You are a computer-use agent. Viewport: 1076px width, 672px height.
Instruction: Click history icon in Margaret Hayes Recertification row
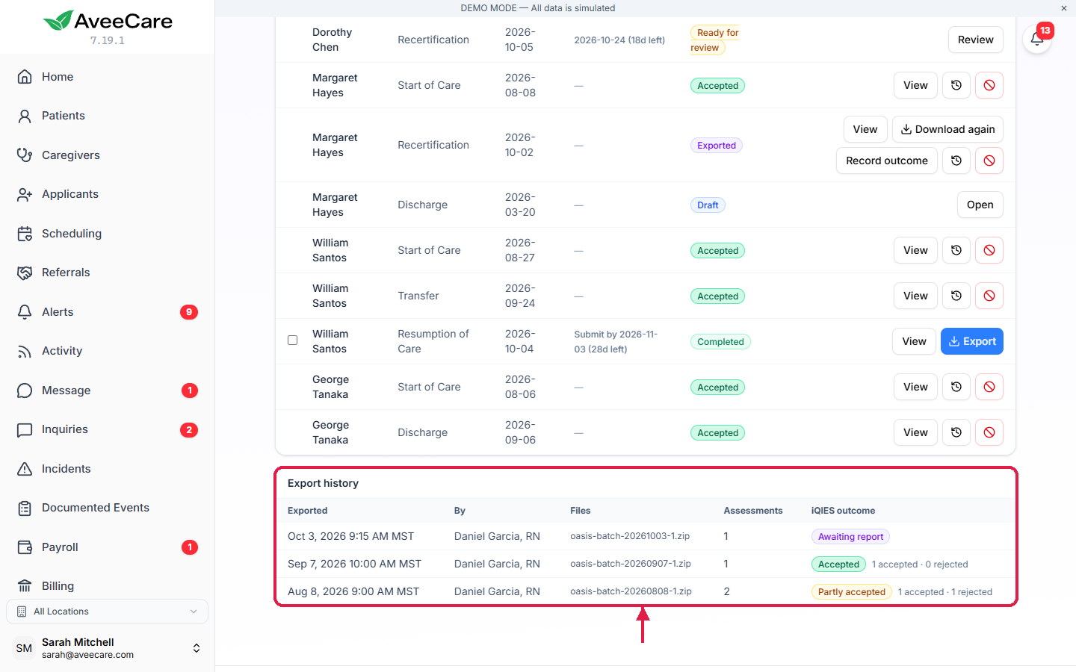pyautogui.click(x=956, y=161)
